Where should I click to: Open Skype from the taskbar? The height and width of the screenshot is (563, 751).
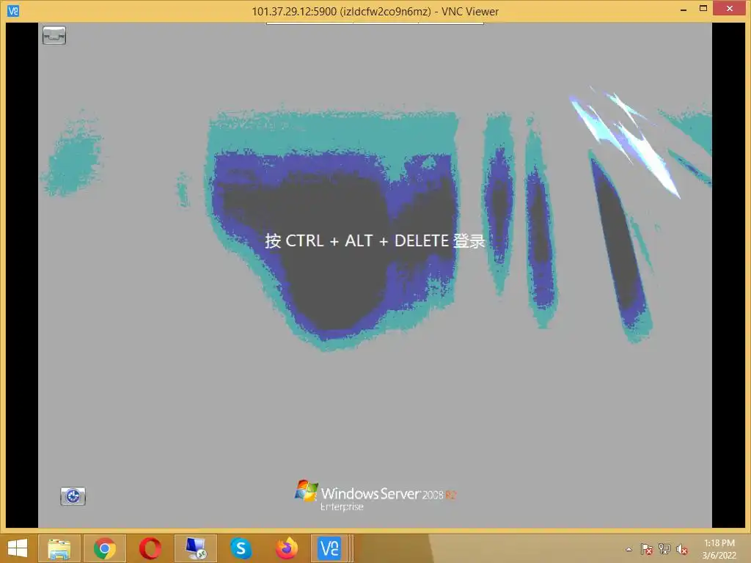(241, 548)
